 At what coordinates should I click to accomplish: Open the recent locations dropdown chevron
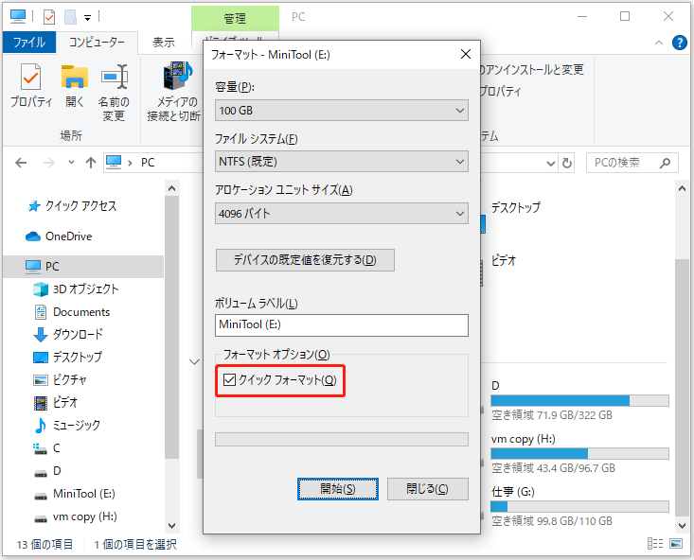[71, 163]
